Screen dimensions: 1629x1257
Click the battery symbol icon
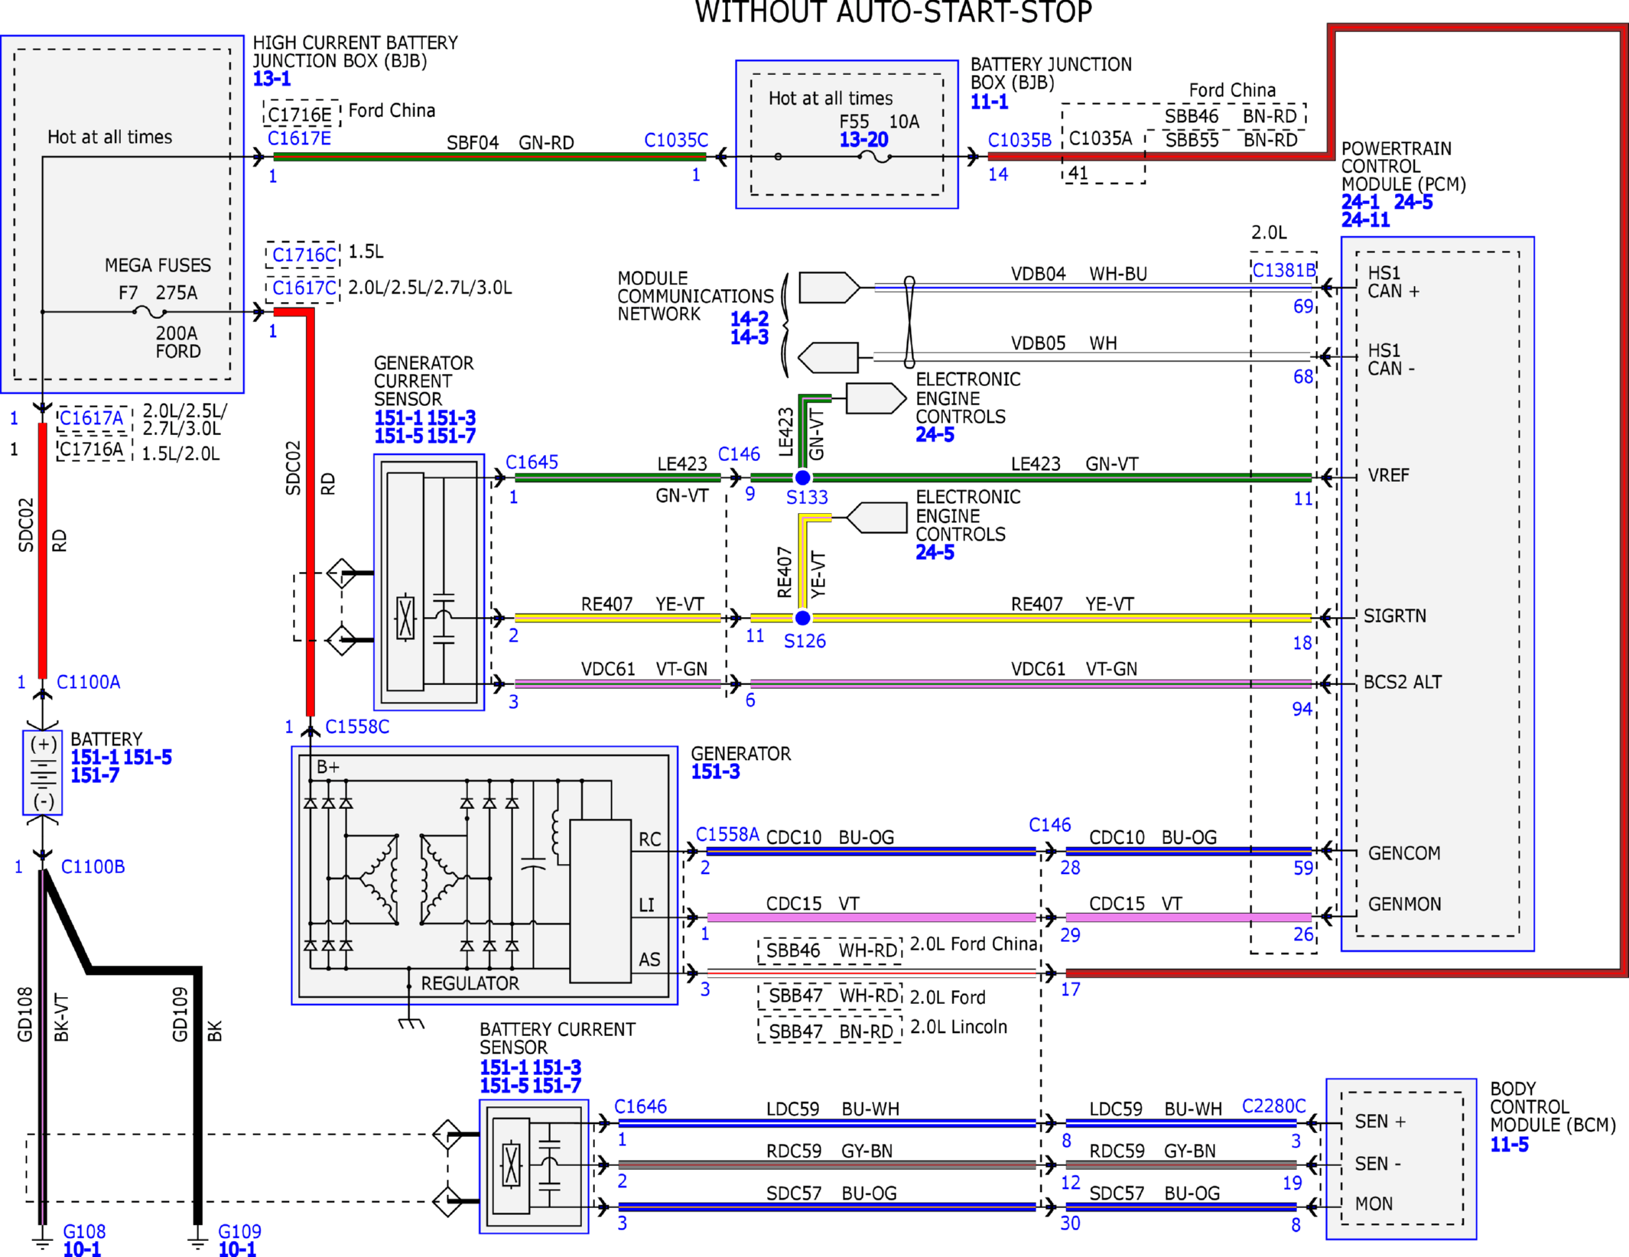(x=43, y=772)
